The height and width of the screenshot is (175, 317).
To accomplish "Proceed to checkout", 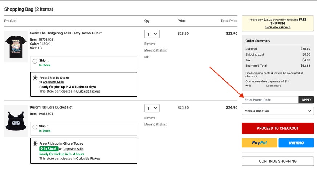I will pyautogui.click(x=278, y=129).
